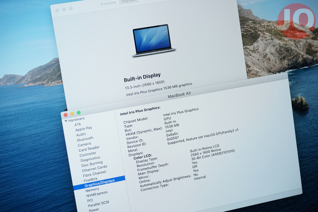Click the Device ID value 0x8a5c

[x=172, y=135]
